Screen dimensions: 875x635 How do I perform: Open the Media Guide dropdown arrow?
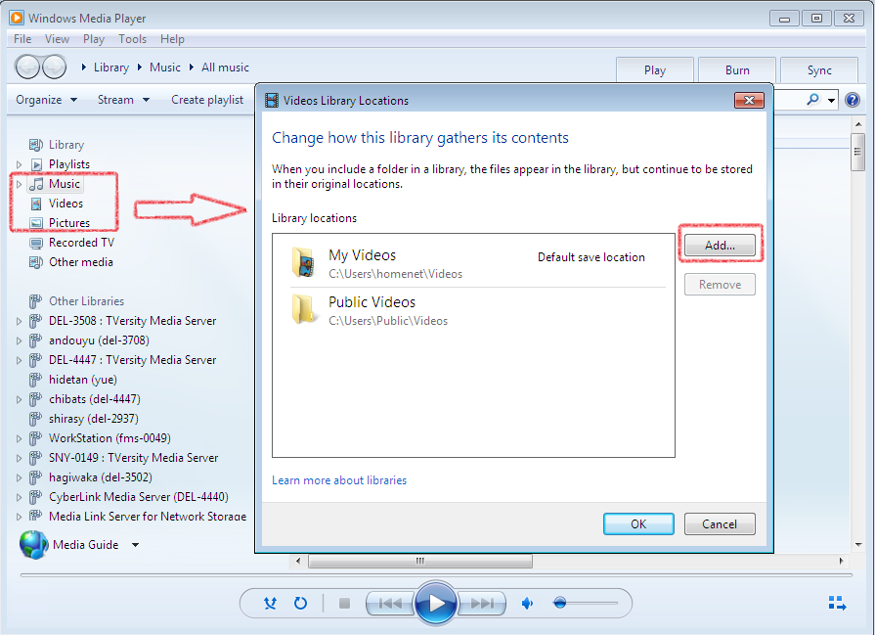pyautogui.click(x=135, y=545)
